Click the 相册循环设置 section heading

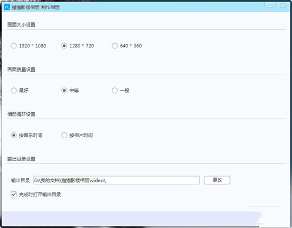pyautogui.click(x=21, y=114)
